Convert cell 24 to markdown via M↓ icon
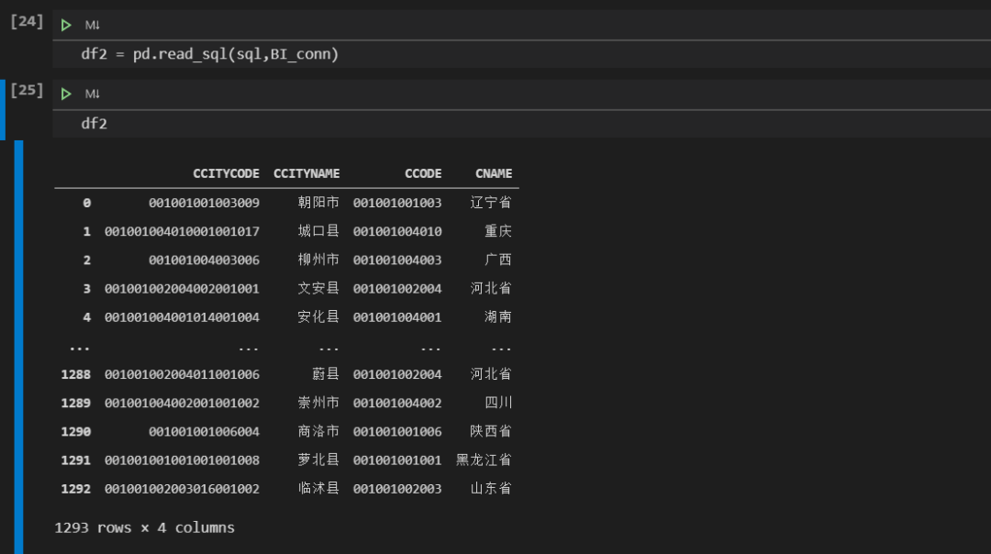This screenshot has height=554, width=991. tap(93, 26)
